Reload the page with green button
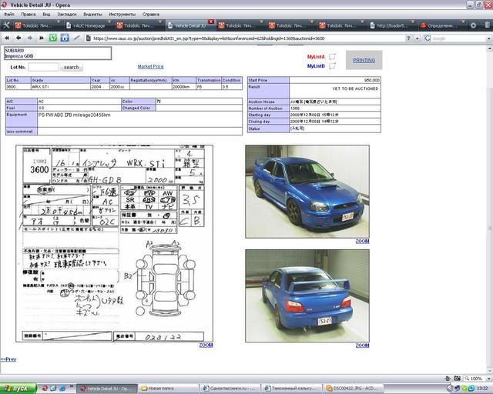This screenshot has width=493, height=394. (x=53, y=38)
